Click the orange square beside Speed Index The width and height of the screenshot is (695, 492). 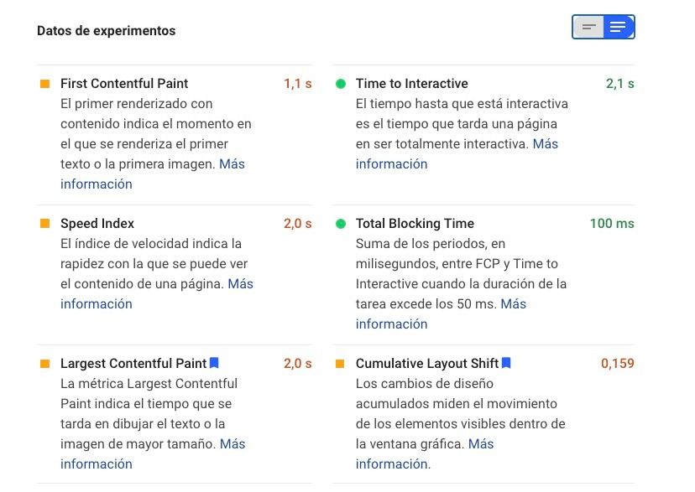44,224
